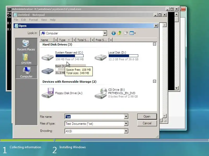Expand the File name dropdown list
Screen dimensions: 209x156
tap(126, 116)
